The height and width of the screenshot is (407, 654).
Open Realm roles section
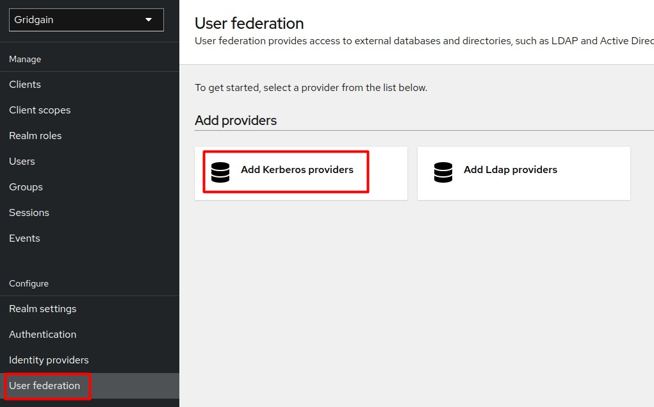pos(90,136)
